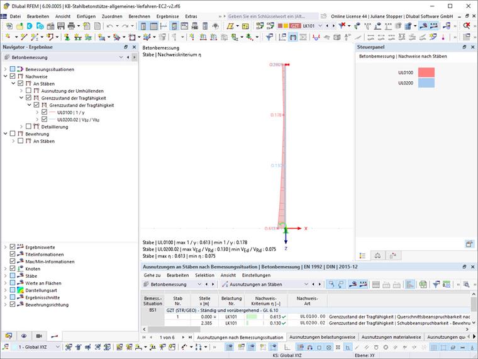Click the UL0100 red color swatch
Viewport: 478px width, 359px height.
click(426, 72)
